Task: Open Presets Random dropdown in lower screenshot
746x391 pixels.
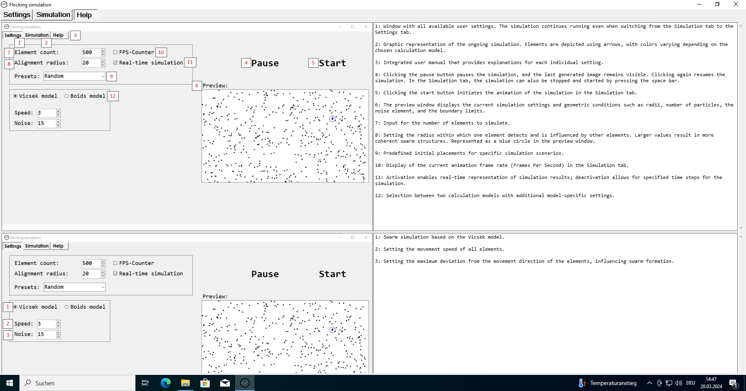Action: pos(74,287)
